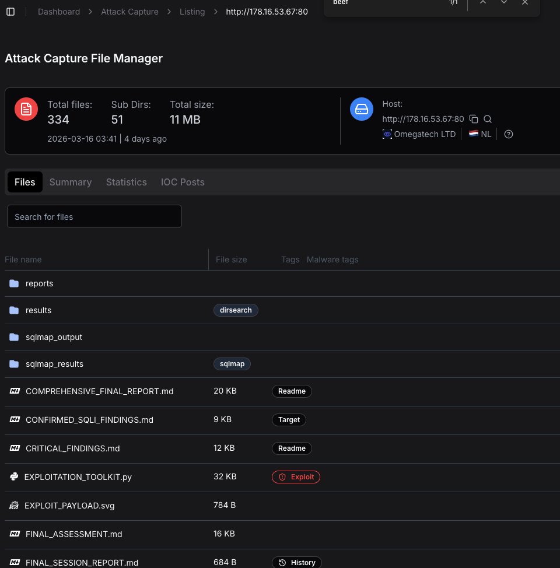The image size is (560, 568).
Task: Open COMPREHENSIVE_FINAL_REPORT.md file
Action: [x=99, y=391]
